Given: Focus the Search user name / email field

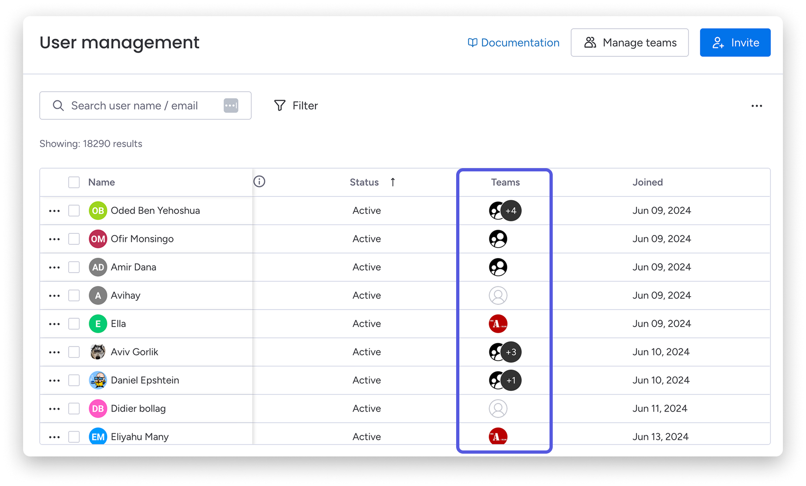Looking at the screenshot, I should [139, 106].
